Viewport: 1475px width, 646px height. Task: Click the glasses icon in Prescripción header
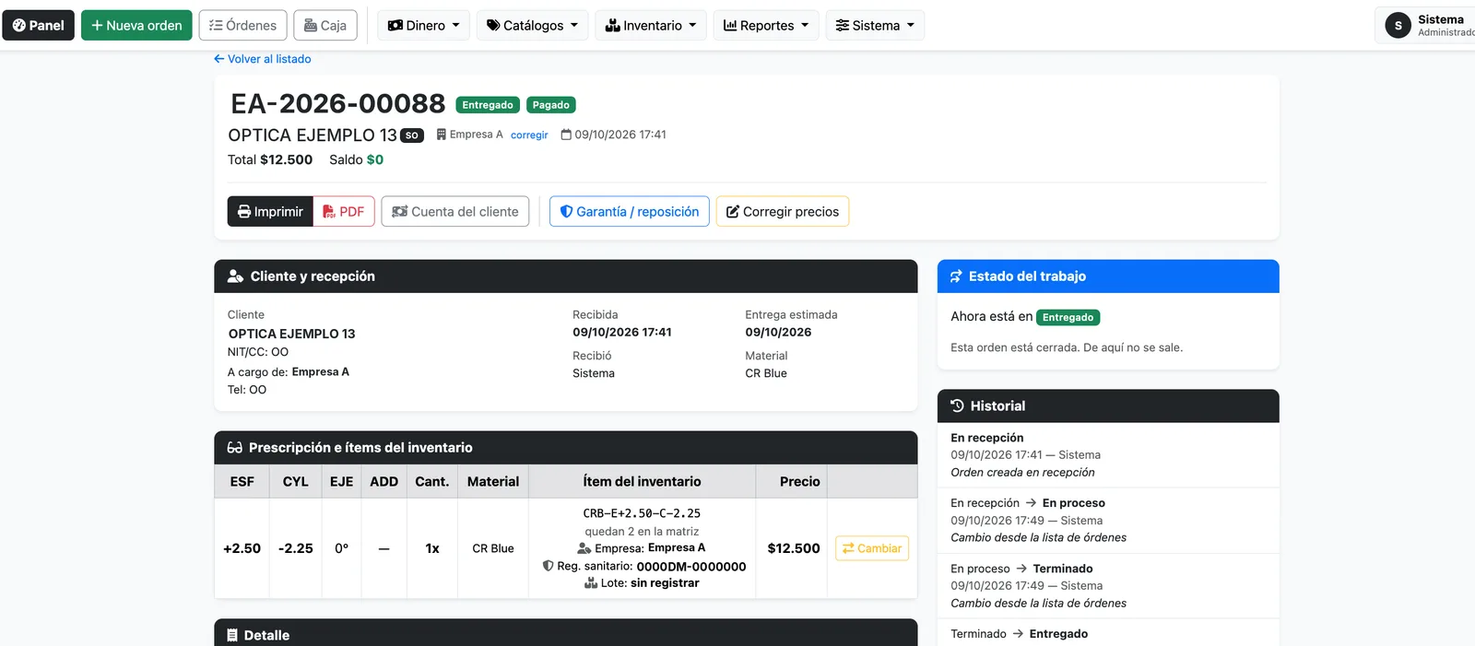[x=235, y=448]
